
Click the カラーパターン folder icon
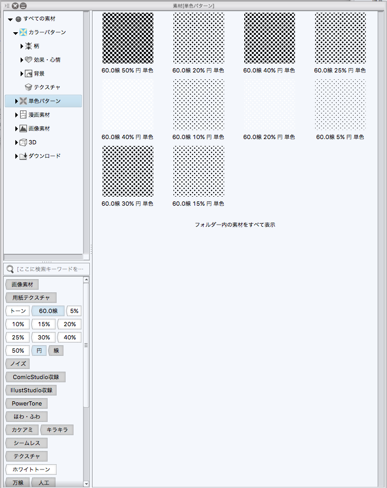pyautogui.click(x=23, y=32)
